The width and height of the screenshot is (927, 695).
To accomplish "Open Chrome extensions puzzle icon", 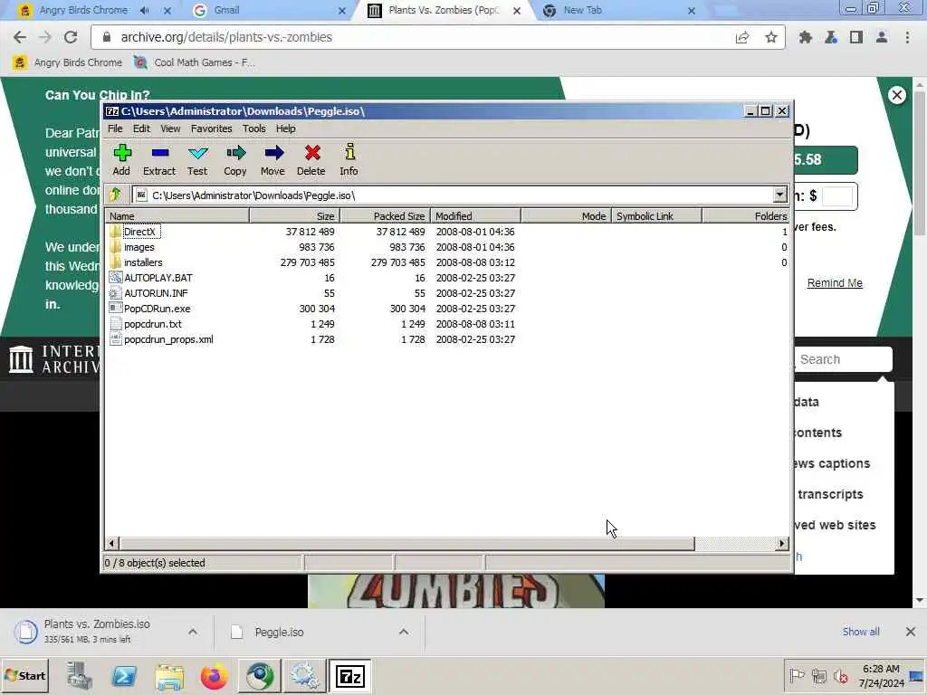I will click(x=805, y=37).
